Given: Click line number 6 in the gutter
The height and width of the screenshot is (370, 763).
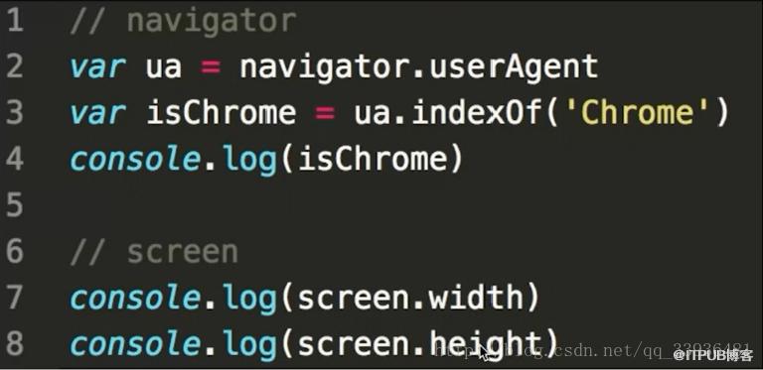Looking at the screenshot, I should click(15, 251).
